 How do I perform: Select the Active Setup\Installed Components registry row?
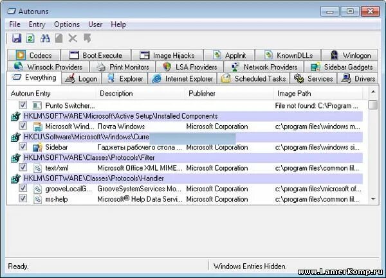tap(193, 116)
